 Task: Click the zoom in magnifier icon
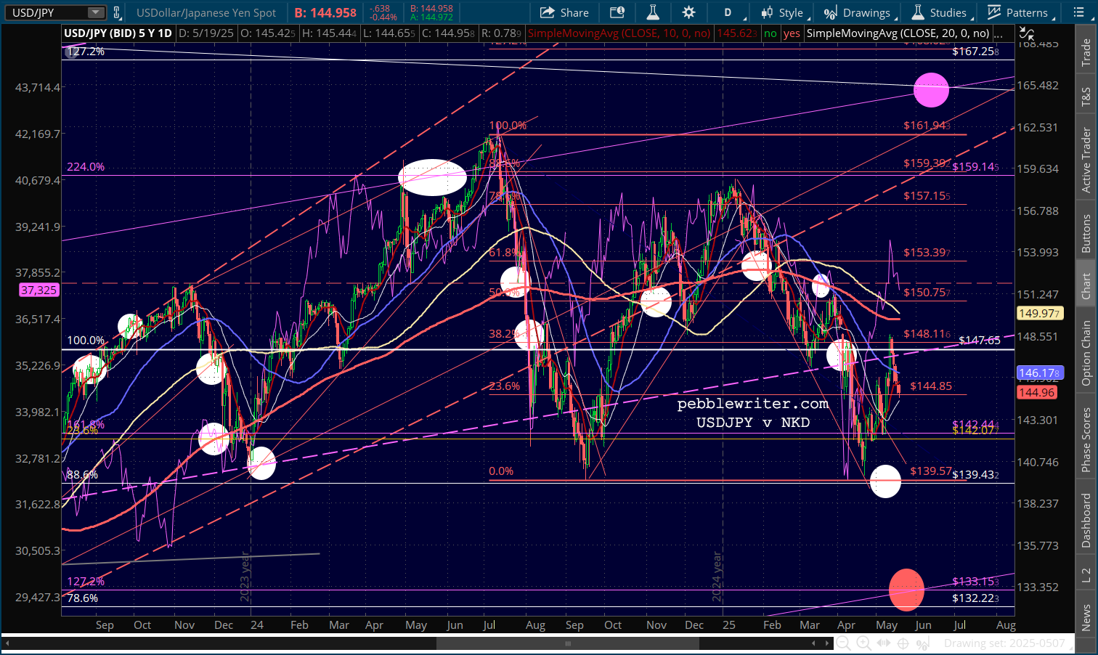pos(863,643)
